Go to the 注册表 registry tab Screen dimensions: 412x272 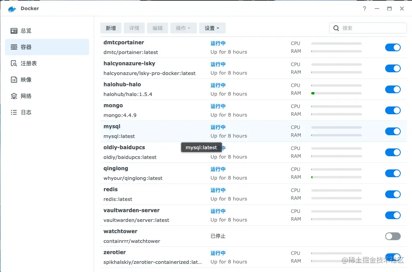point(47,63)
